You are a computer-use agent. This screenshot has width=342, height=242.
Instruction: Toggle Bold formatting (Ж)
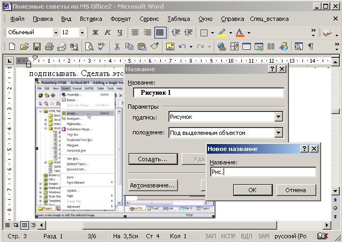[x=95, y=33]
